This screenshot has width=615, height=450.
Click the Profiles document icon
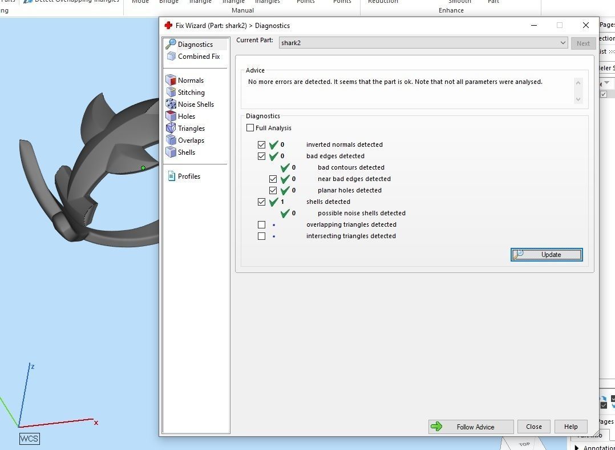pyautogui.click(x=171, y=176)
